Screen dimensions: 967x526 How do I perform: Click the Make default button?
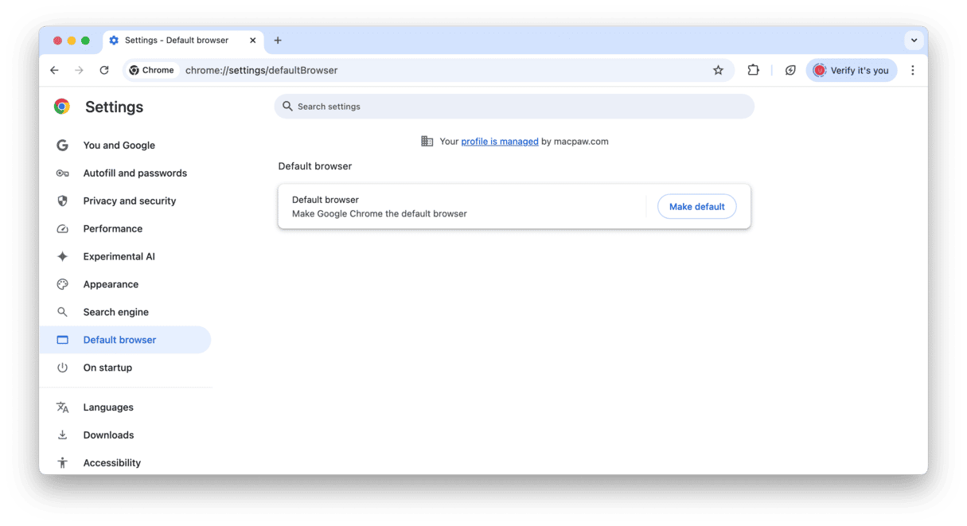point(696,207)
